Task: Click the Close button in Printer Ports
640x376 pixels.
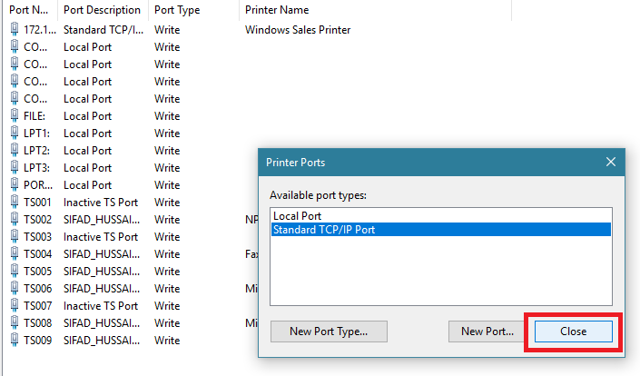Action: 573,331
